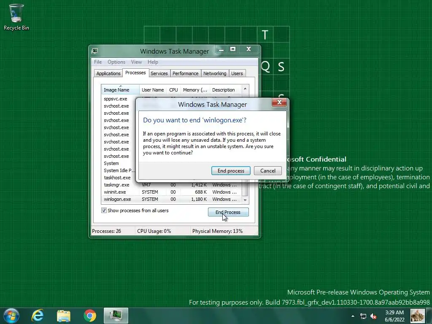Image resolution: width=432 pixels, height=324 pixels.
Task: Toggle Show processes from all users
Action: pyautogui.click(x=104, y=211)
